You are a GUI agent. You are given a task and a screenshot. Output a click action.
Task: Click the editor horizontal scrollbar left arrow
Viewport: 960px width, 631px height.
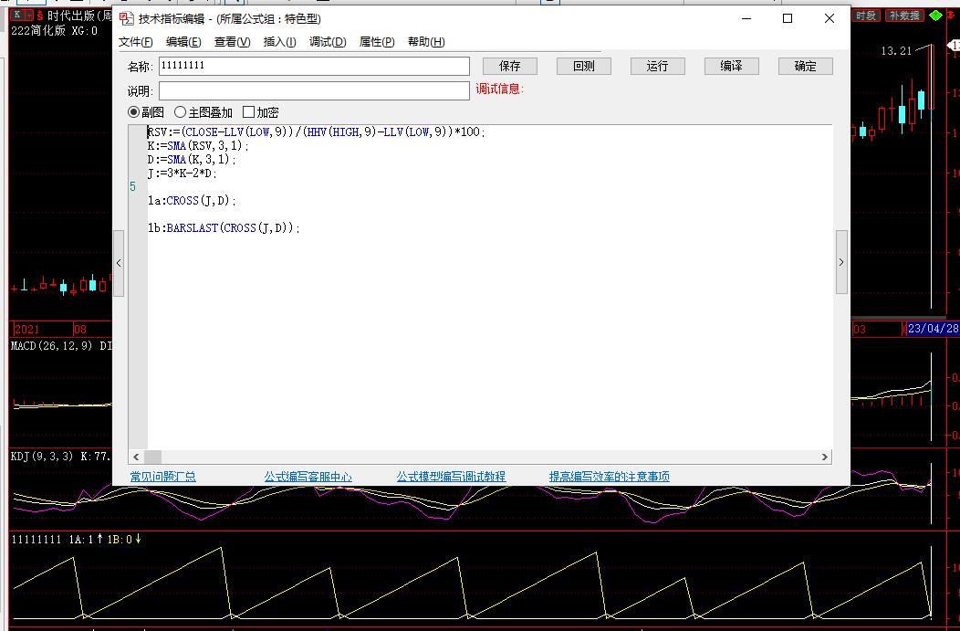136,457
